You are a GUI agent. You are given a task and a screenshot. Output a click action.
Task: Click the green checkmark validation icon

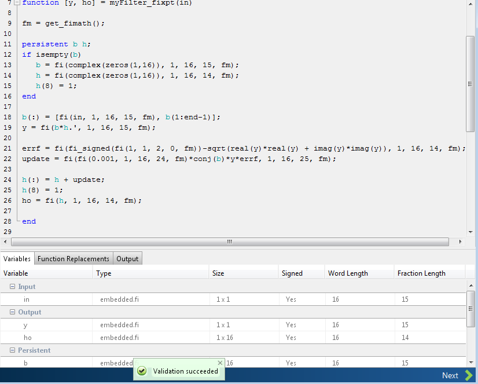point(141,371)
